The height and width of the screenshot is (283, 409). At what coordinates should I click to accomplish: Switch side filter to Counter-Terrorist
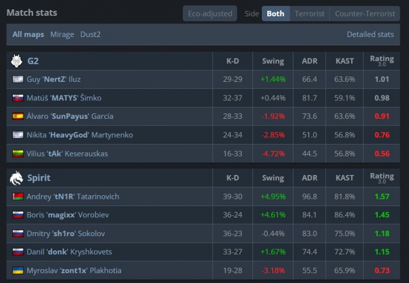(365, 14)
